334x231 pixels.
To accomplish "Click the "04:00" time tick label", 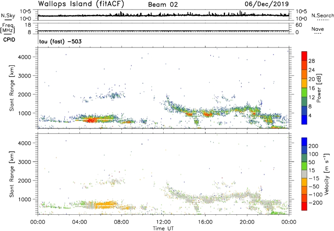I will [x=79, y=222].
